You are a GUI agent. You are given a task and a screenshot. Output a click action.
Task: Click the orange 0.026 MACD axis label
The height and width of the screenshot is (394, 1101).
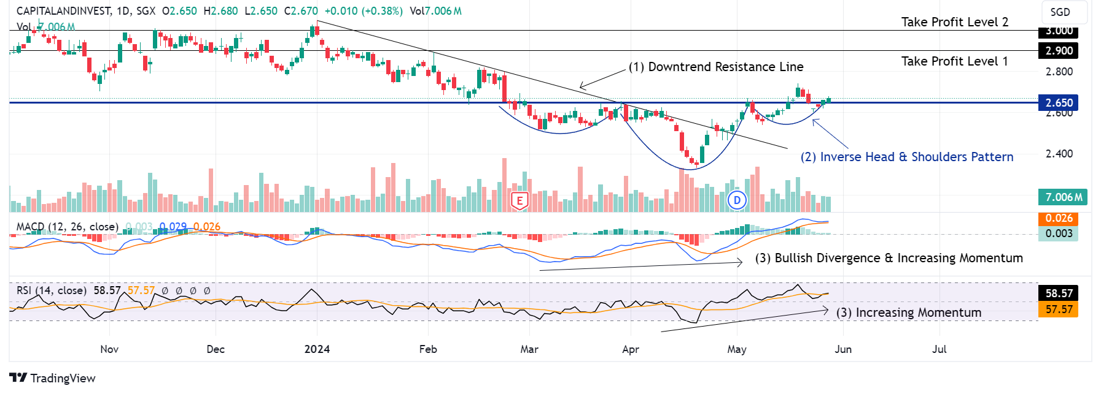point(1059,218)
